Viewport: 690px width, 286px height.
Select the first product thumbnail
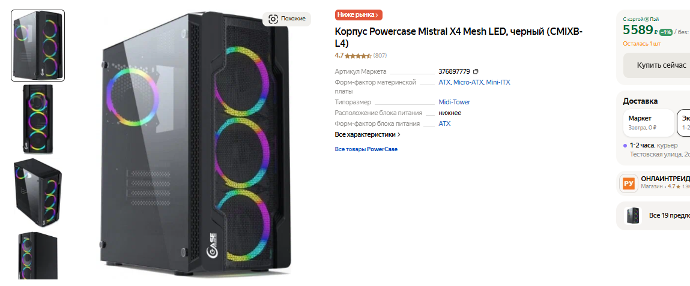coord(38,46)
